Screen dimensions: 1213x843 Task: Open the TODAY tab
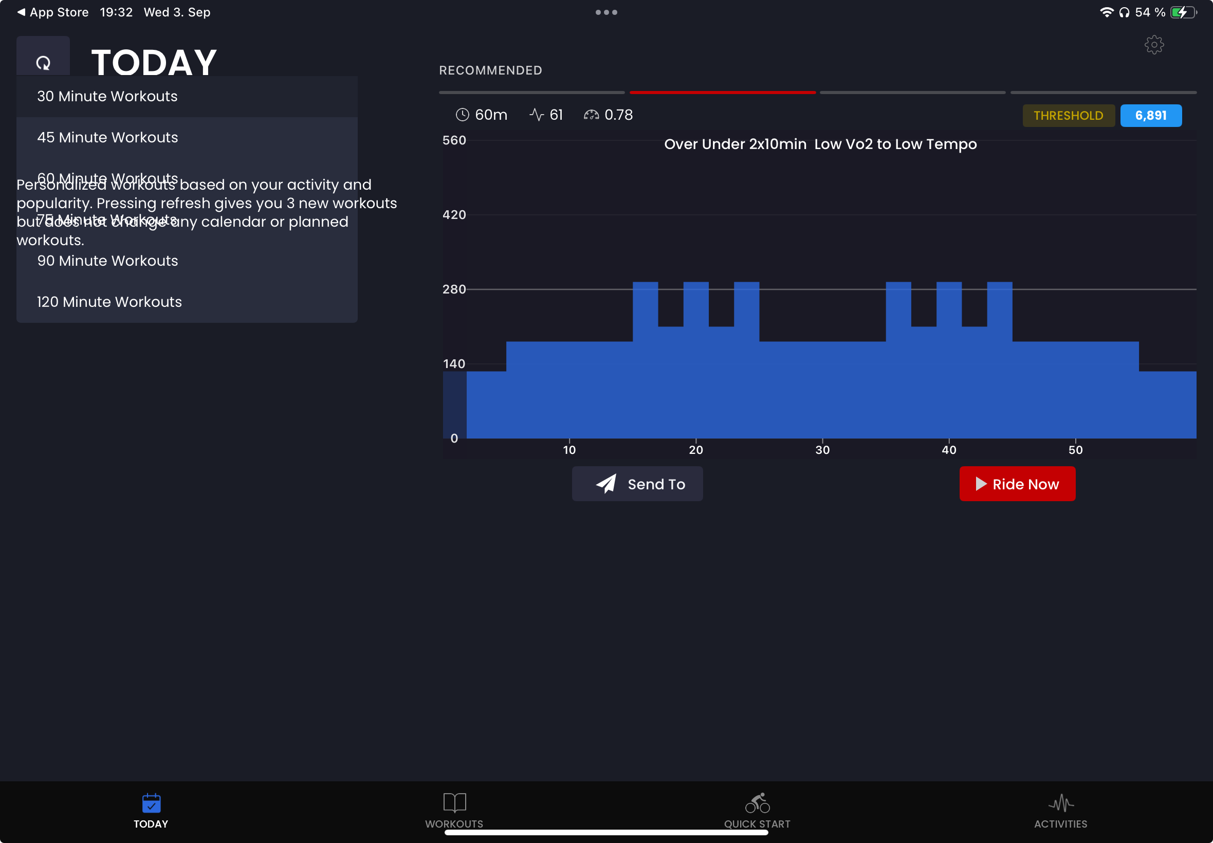pyautogui.click(x=151, y=811)
